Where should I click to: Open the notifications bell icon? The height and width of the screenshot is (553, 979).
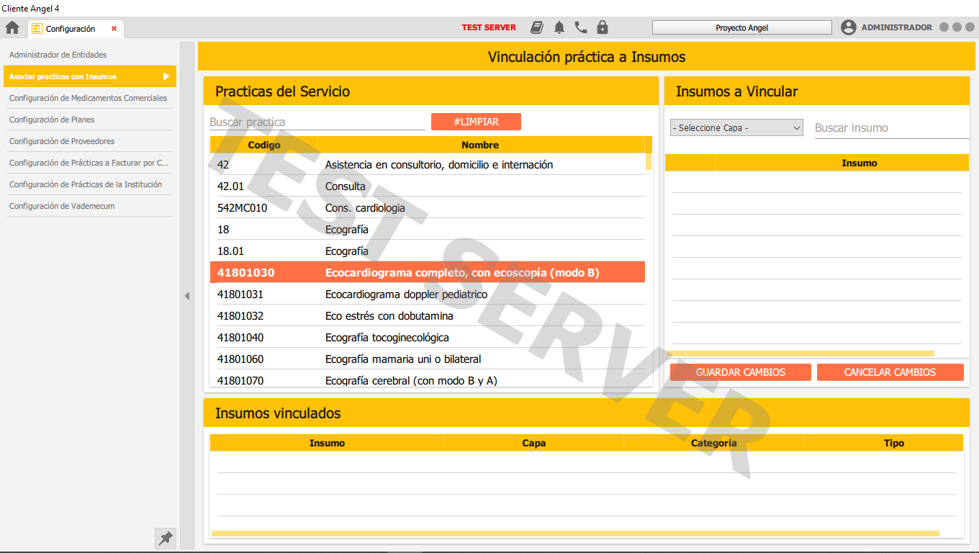tap(560, 27)
